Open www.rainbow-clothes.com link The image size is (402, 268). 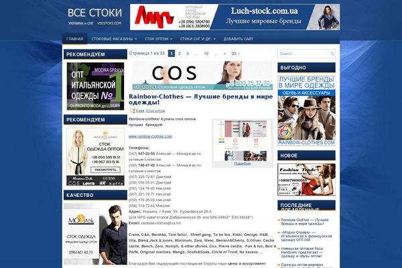[x=150, y=137]
